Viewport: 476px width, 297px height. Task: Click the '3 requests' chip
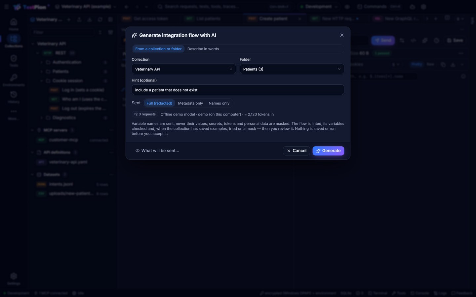145,114
